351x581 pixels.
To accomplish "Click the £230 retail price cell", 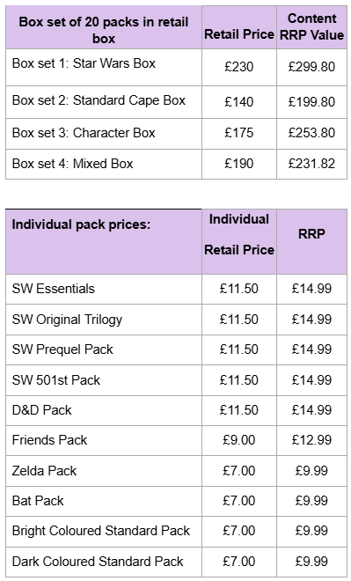I will tap(239, 67).
